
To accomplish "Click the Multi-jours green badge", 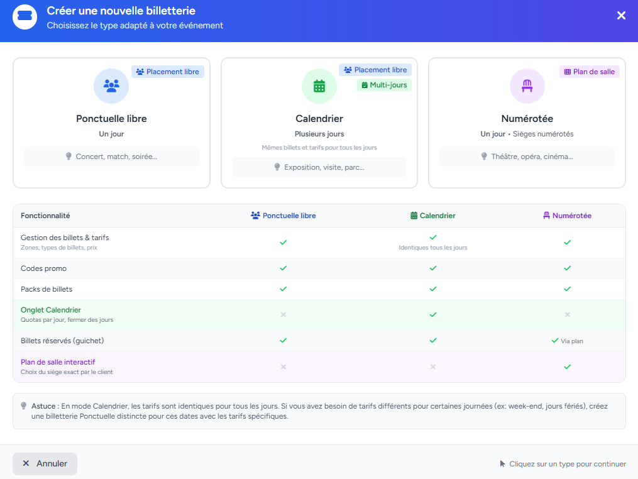I will pos(384,85).
